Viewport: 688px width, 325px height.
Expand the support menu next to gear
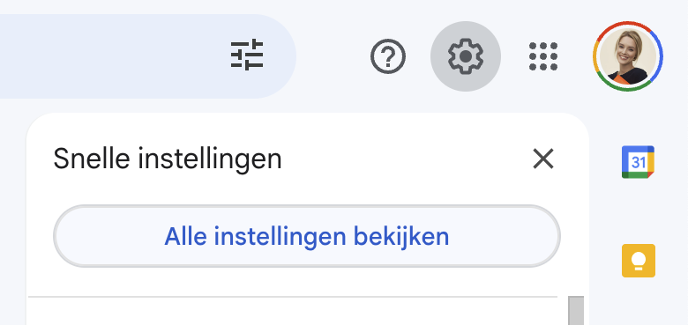point(388,56)
